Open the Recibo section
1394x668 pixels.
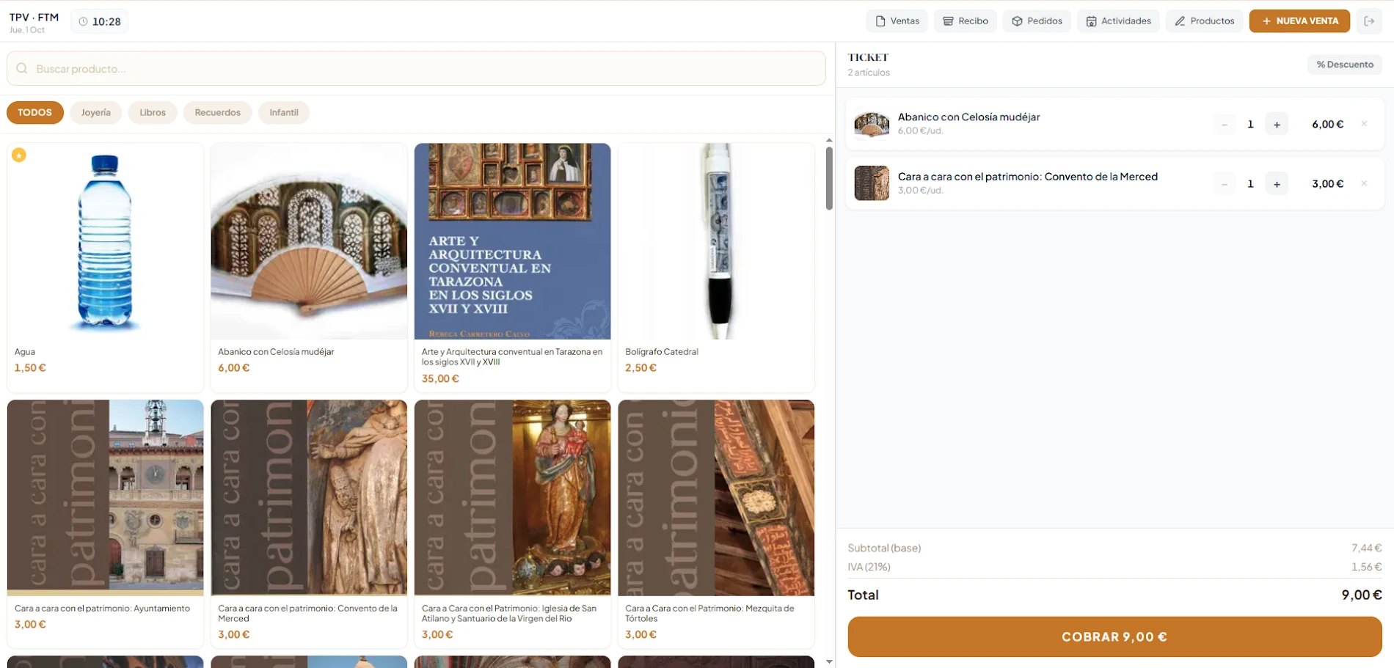[966, 21]
